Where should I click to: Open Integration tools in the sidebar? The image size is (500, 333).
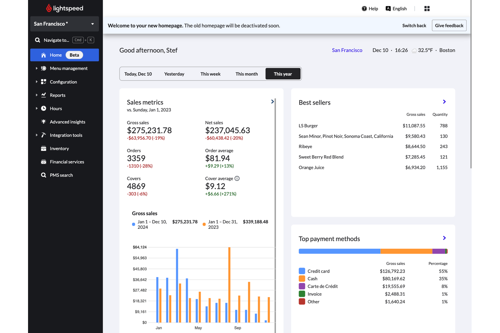pyautogui.click(x=66, y=135)
